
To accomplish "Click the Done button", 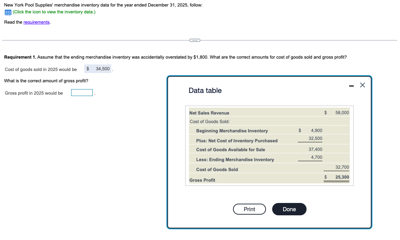I will (x=289, y=209).
